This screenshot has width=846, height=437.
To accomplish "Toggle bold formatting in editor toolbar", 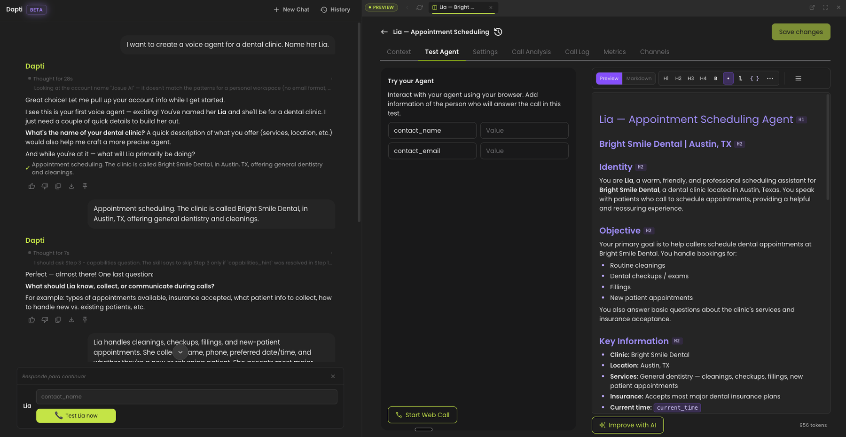I will point(716,79).
